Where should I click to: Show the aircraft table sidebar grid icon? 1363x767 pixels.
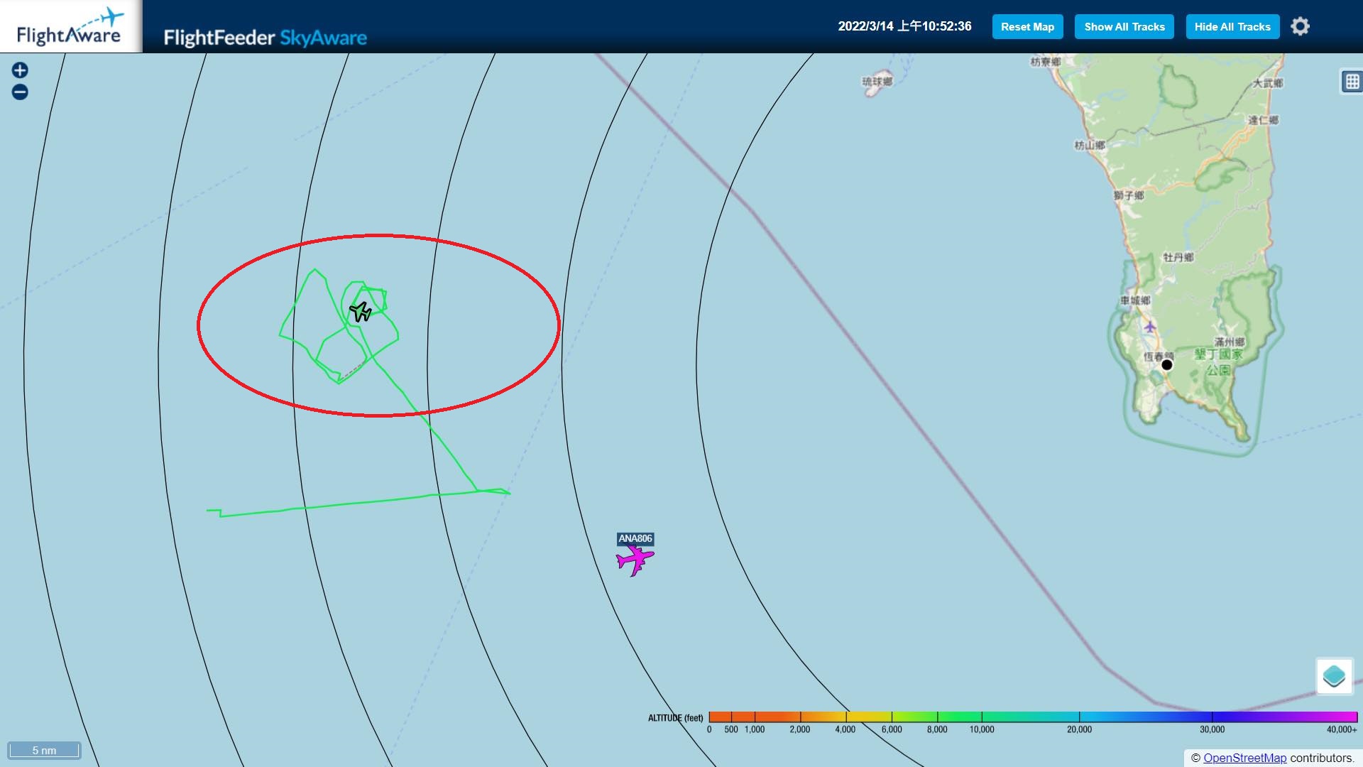[1352, 82]
